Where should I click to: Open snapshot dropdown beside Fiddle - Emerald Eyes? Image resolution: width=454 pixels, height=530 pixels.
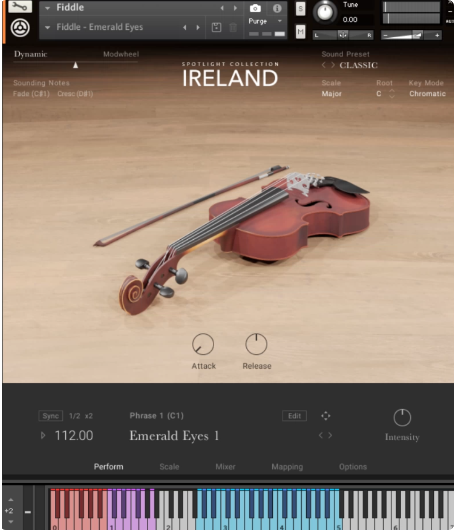[47, 27]
